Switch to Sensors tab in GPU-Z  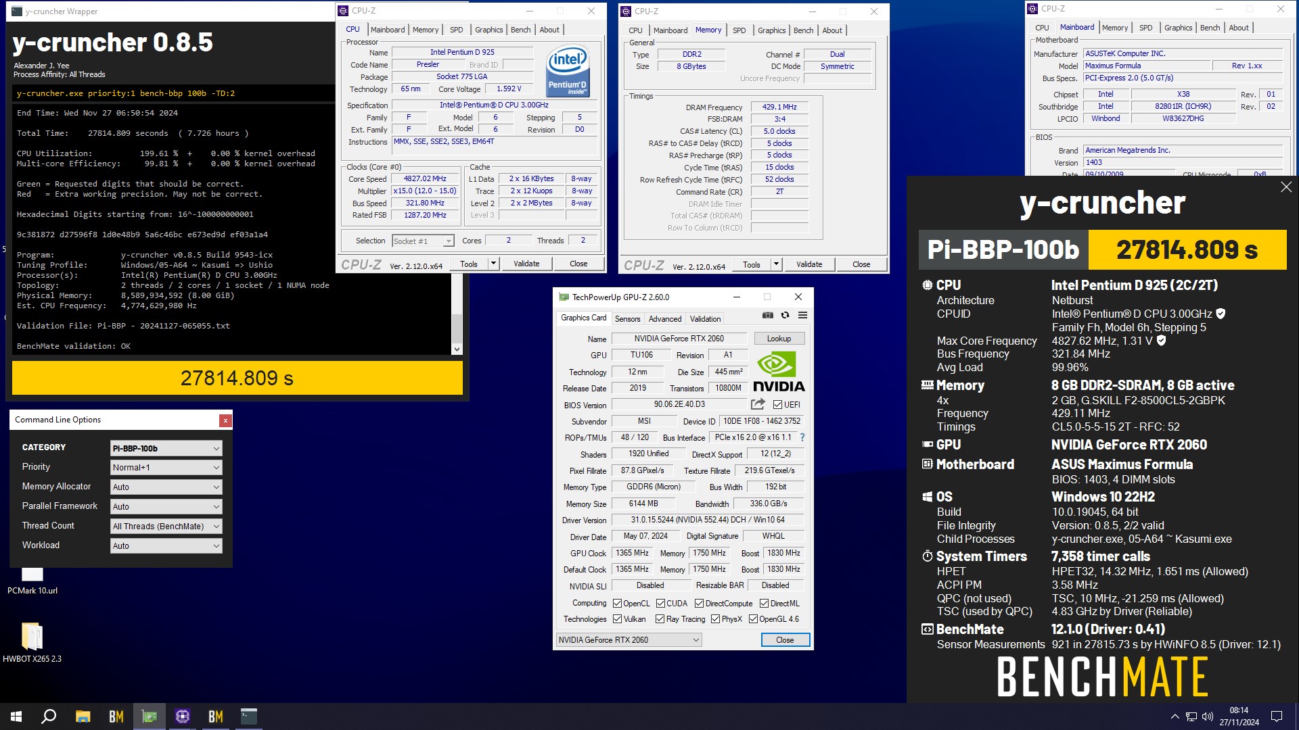627,319
